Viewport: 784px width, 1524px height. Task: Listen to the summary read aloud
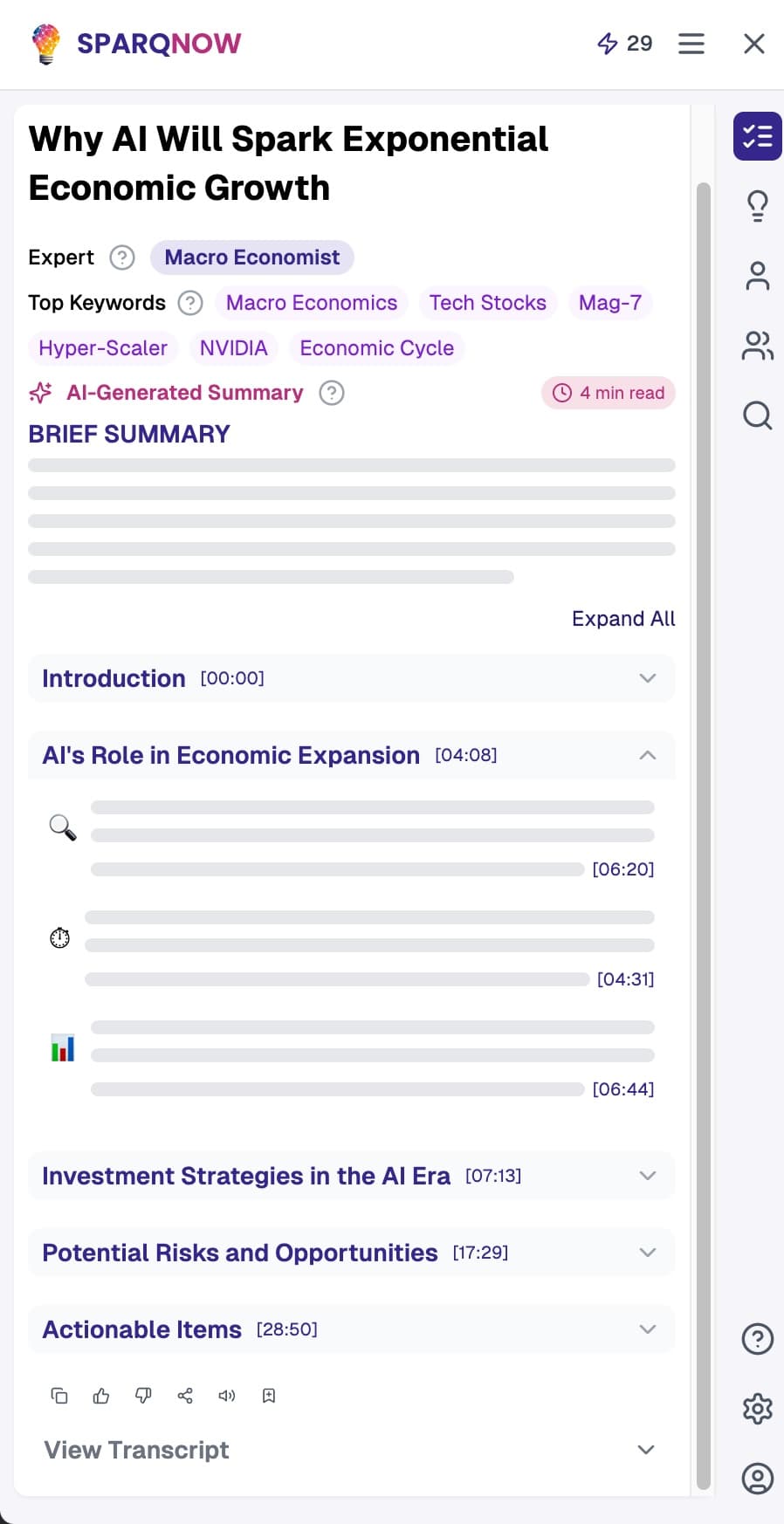point(226,1396)
